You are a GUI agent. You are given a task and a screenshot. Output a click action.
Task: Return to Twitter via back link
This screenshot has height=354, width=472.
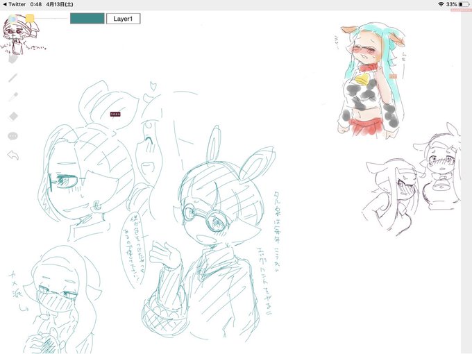[14, 4]
